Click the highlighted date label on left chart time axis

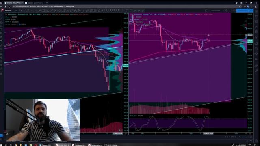117,133
